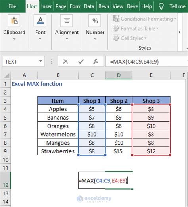188x207 pixels.
Task: Click the Tell me lightbulb icon
Action: click(161, 6)
